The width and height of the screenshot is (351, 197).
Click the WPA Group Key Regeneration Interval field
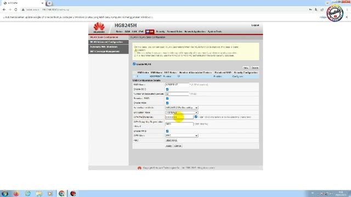[179, 124]
